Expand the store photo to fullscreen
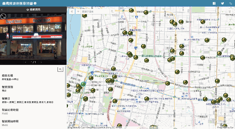The height and width of the screenshot is (129, 235). tap(3, 16)
